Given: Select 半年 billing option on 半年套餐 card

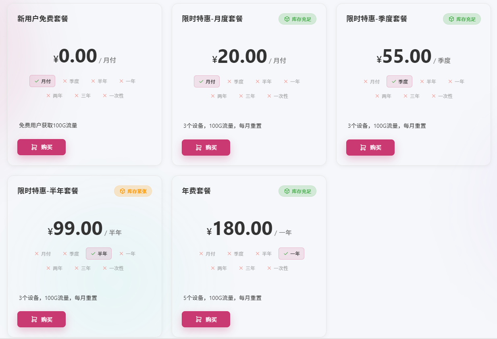Looking at the screenshot, I should tap(99, 254).
